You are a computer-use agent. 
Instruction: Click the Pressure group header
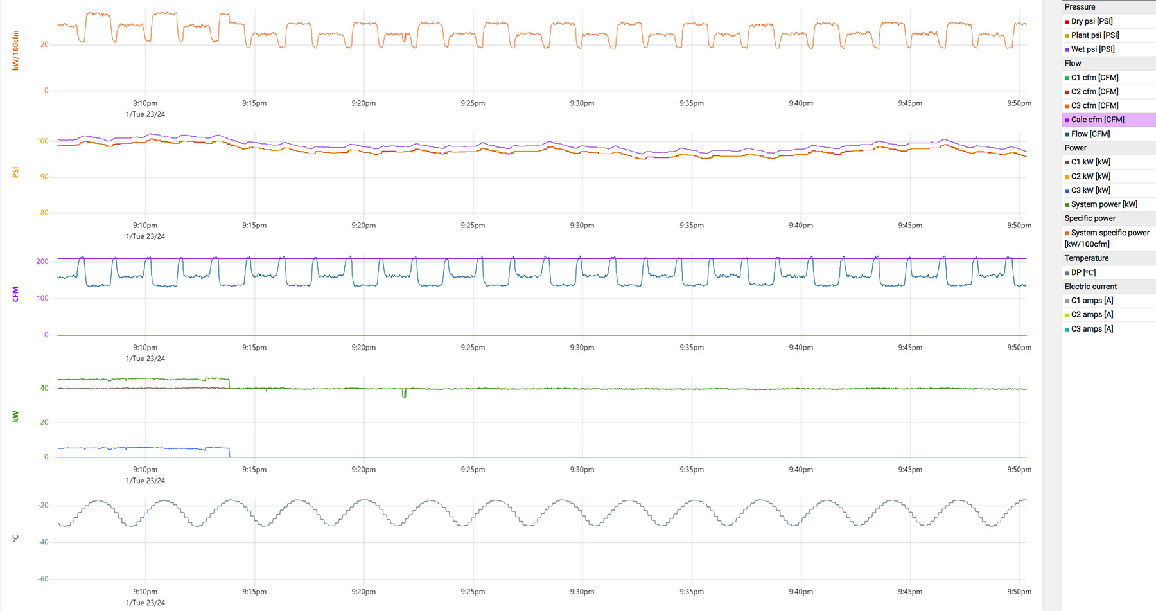(x=1108, y=7)
